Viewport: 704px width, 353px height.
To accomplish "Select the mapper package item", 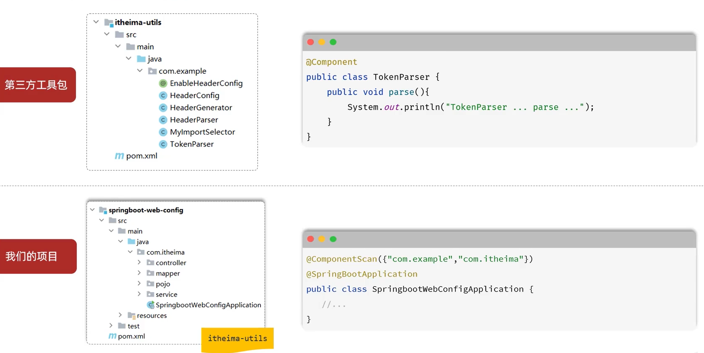I will pyautogui.click(x=167, y=273).
